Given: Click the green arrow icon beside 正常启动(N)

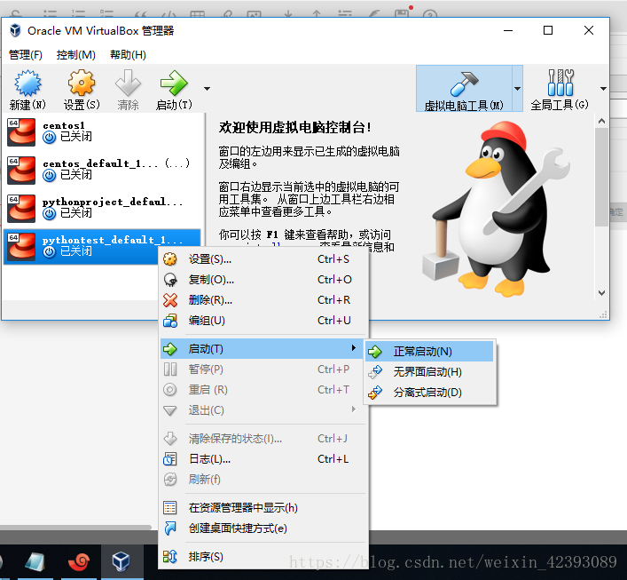Looking at the screenshot, I should click(375, 352).
